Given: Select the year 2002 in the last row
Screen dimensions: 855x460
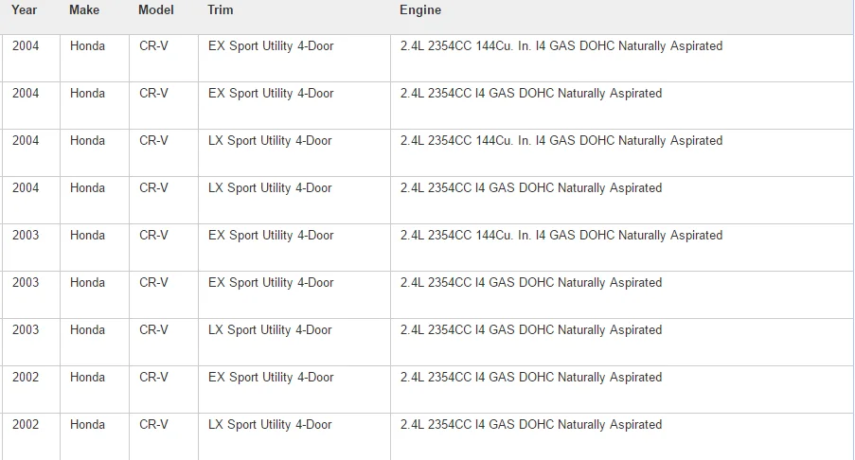Looking at the screenshot, I should [26, 425].
